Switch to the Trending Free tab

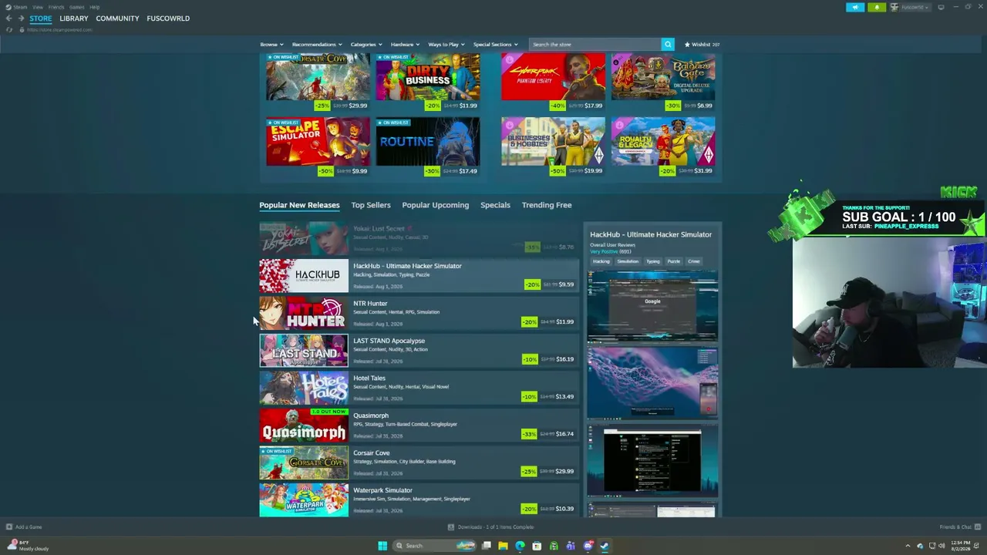[547, 205]
